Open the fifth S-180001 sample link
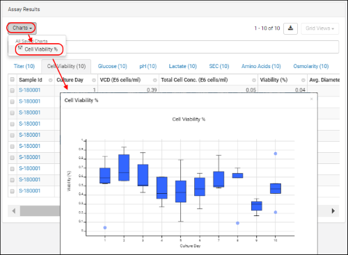 click(30, 135)
